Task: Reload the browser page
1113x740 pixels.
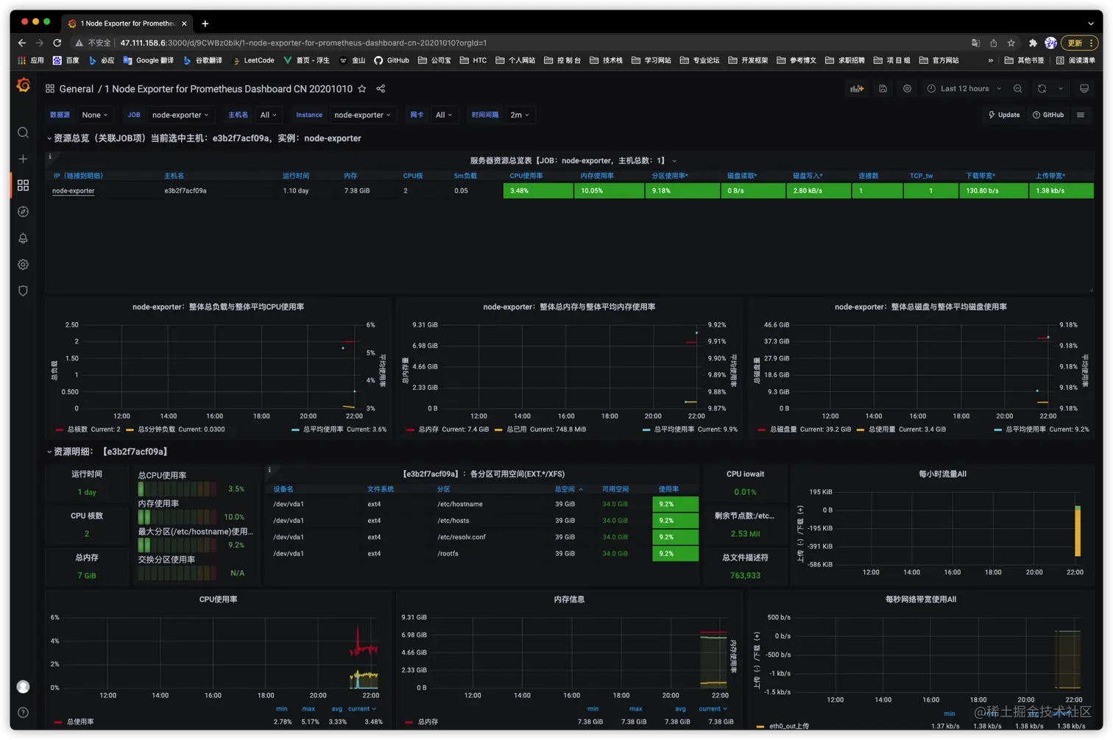Action: (57, 43)
